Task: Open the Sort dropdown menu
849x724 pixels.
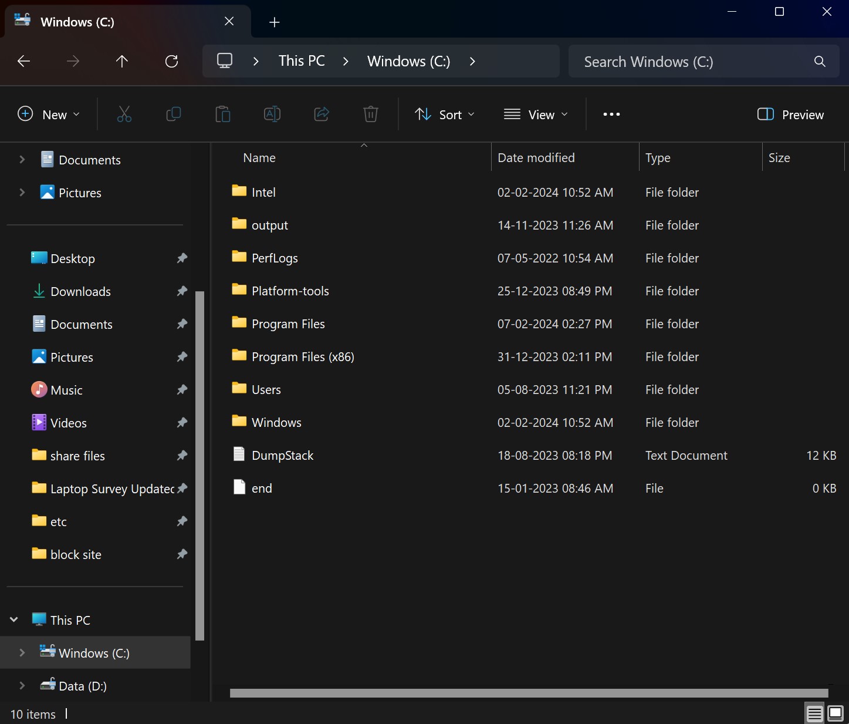Action: point(445,115)
